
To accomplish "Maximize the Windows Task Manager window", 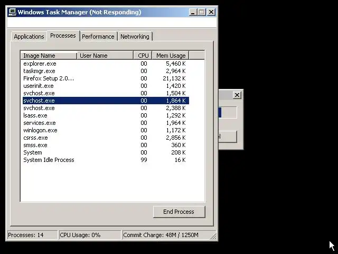I will [202, 12].
